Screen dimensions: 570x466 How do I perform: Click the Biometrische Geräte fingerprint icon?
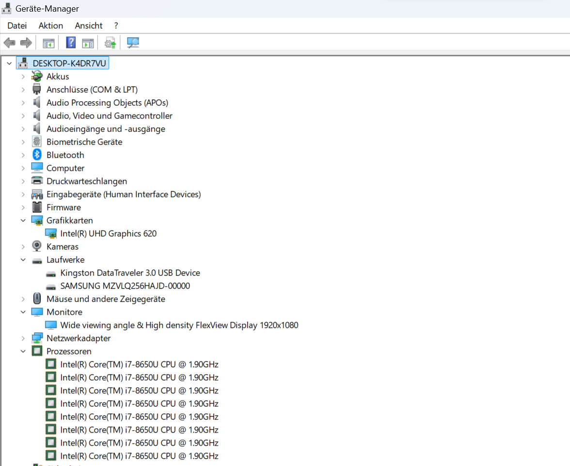pos(37,141)
